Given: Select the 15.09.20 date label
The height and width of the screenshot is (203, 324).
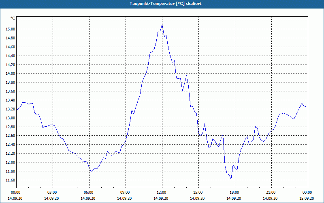Looking at the screenshot, I should [x=307, y=199].
